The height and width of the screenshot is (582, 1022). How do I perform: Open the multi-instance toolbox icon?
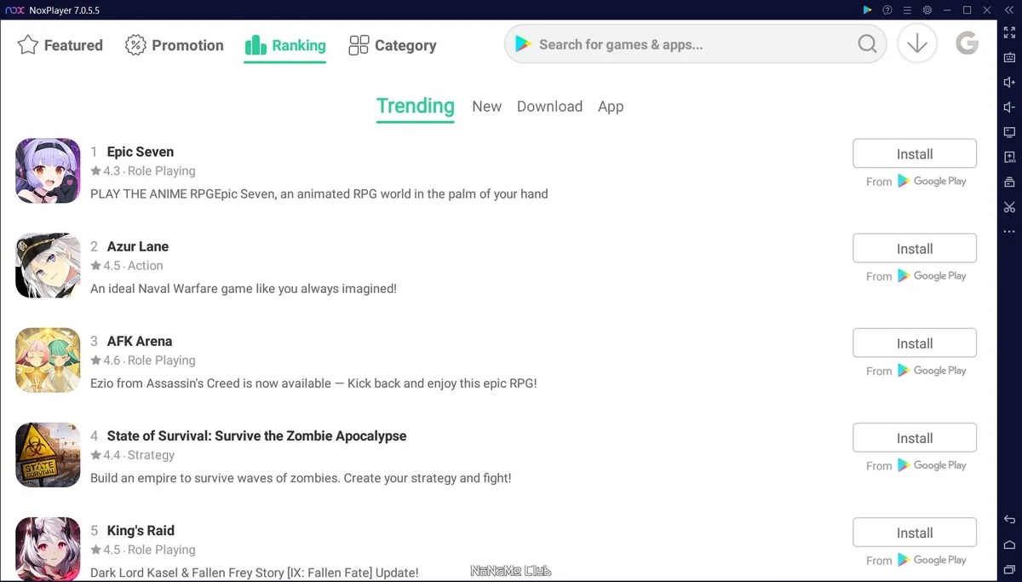click(1009, 182)
